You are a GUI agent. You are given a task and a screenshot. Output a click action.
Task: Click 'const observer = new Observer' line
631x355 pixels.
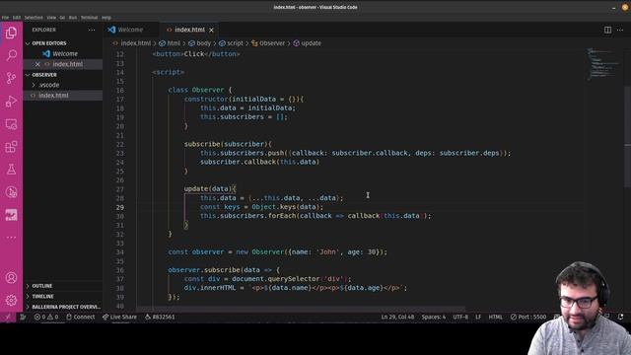(x=278, y=252)
